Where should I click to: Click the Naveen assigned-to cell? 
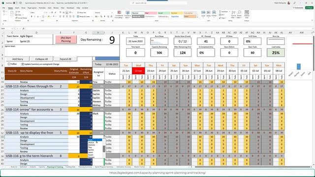pos(98,102)
